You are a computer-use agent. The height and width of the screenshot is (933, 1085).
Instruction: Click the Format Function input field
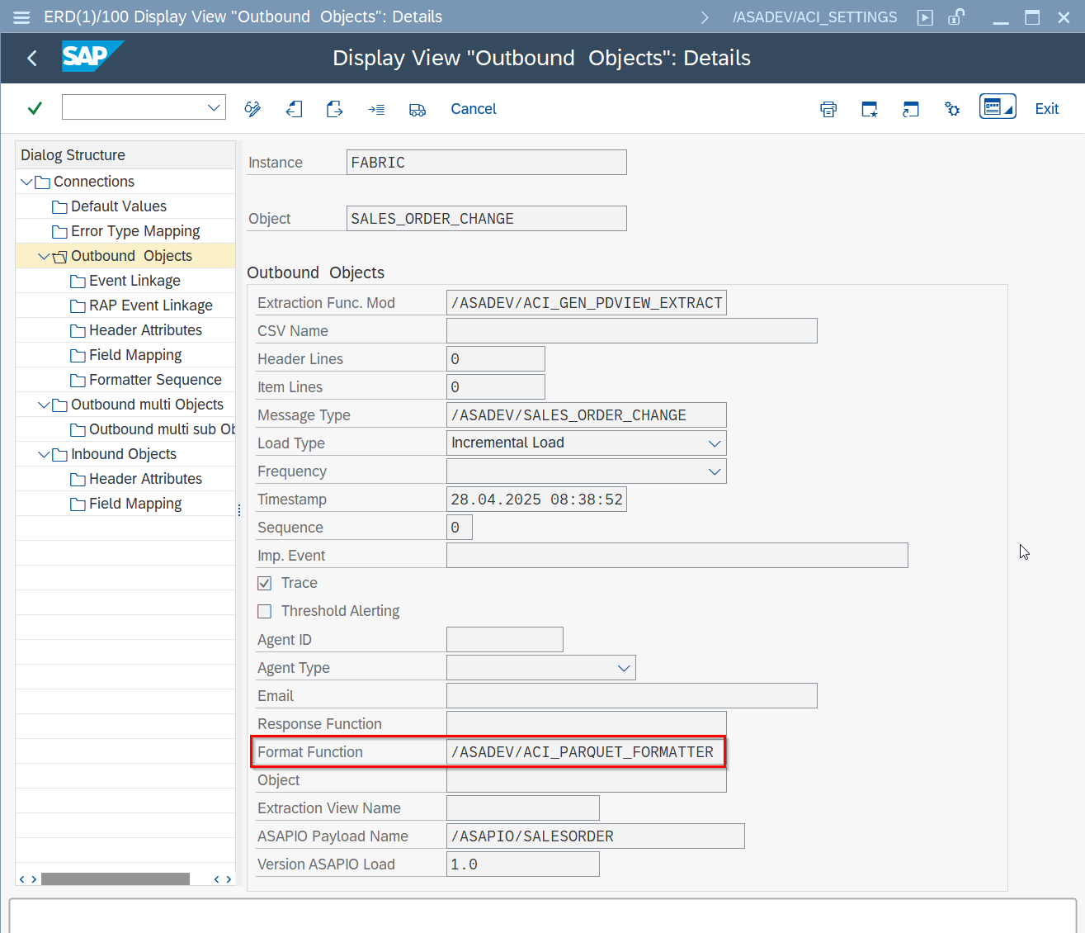[586, 752]
